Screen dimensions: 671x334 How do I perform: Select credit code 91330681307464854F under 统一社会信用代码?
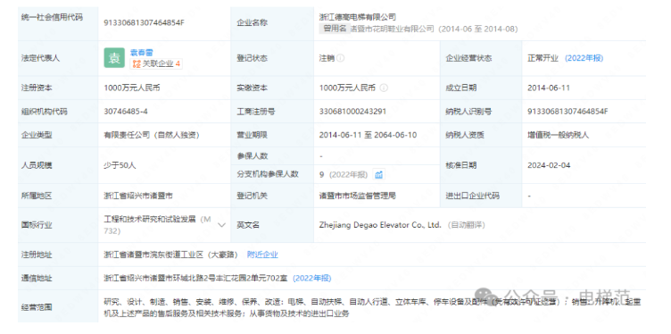(x=144, y=23)
